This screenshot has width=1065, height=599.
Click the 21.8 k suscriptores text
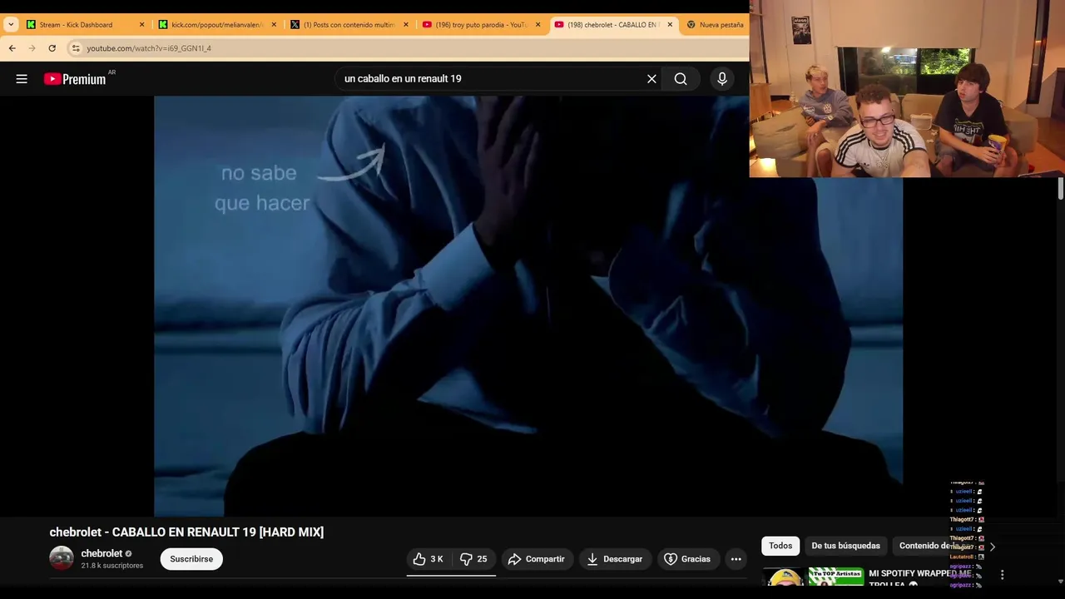tap(112, 566)
